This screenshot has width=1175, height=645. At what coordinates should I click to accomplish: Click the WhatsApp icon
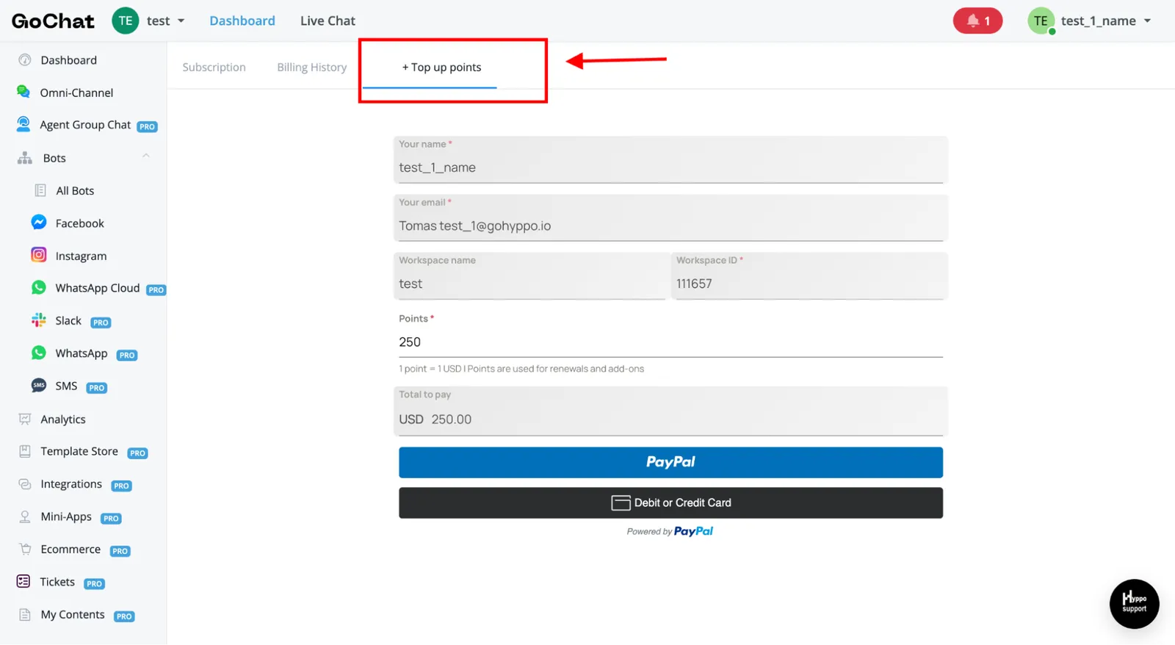[39, 353]
